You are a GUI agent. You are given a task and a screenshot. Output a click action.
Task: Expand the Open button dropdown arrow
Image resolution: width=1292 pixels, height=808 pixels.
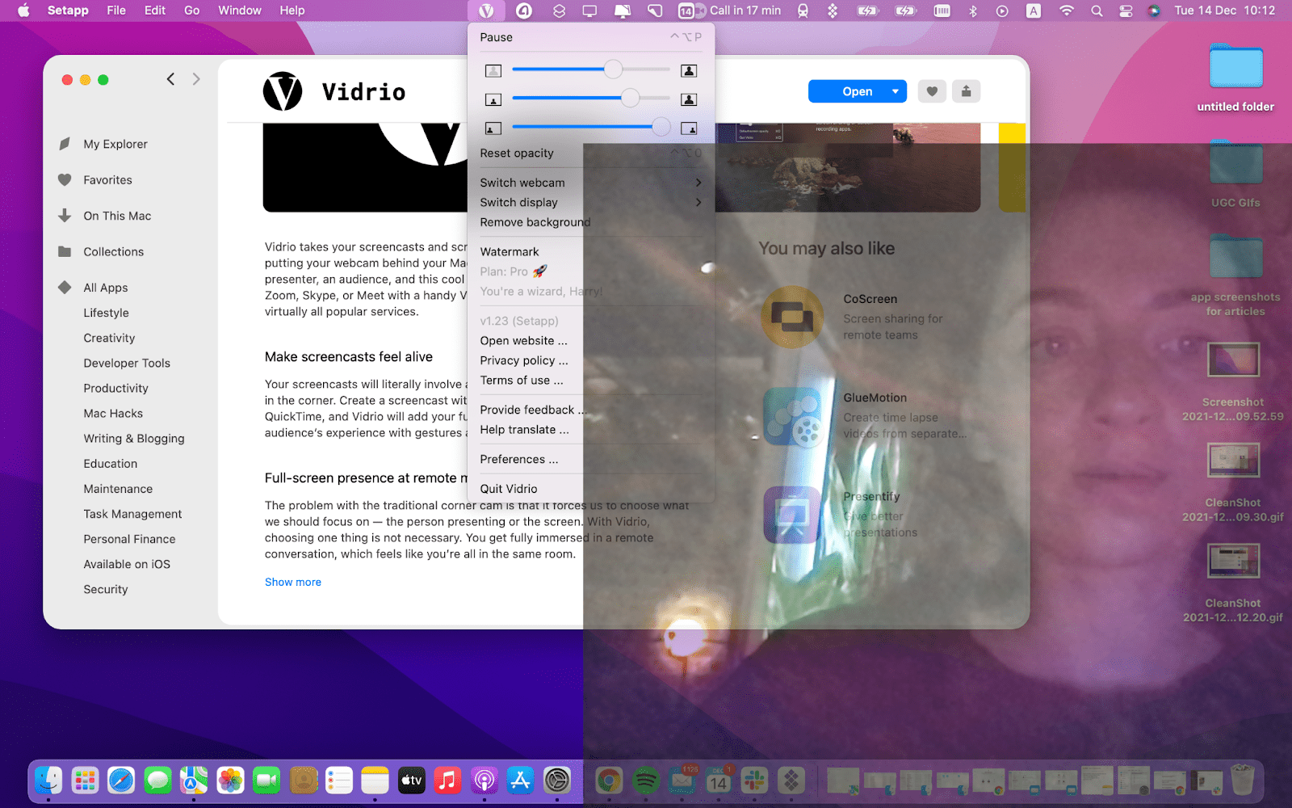tap(896, 91)
